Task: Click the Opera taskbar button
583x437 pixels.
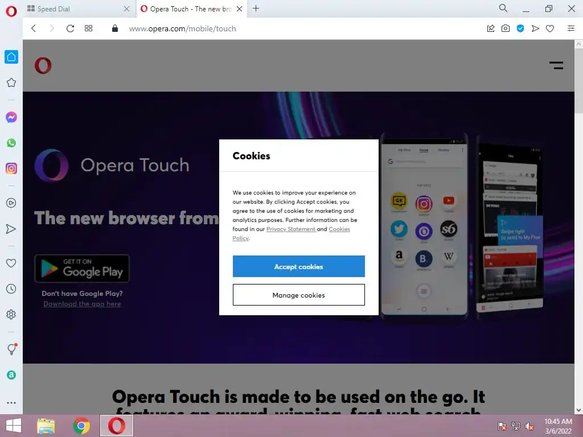Action: [117, 426]
